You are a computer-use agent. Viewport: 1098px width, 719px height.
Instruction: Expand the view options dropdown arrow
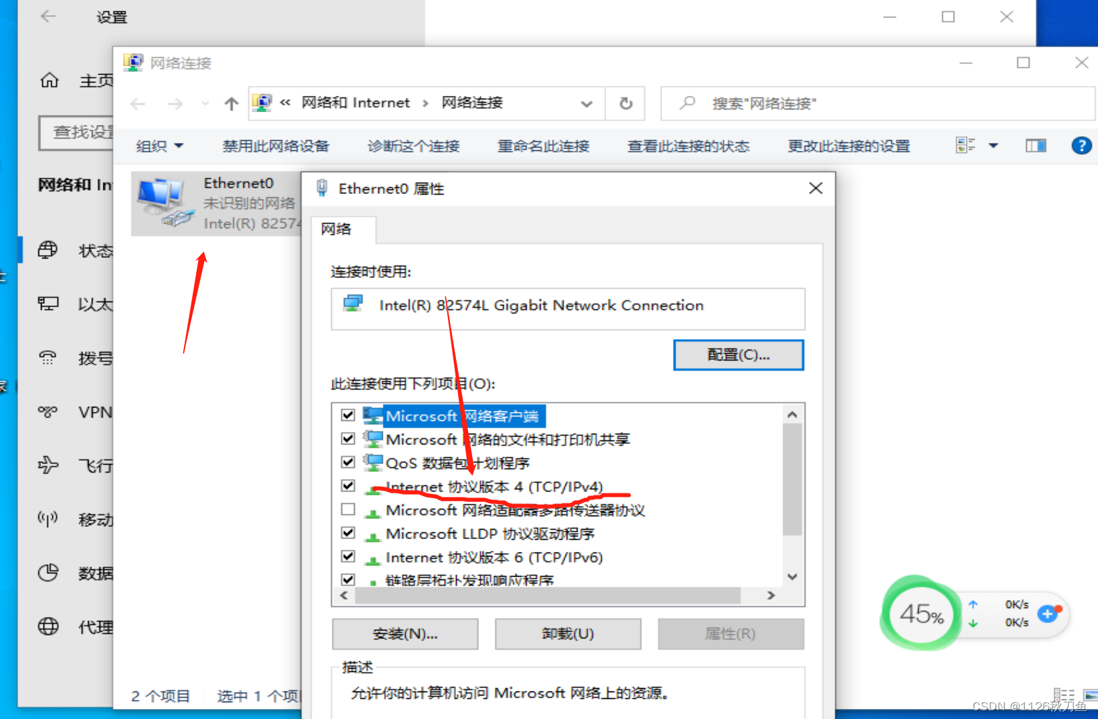point(993,146)
